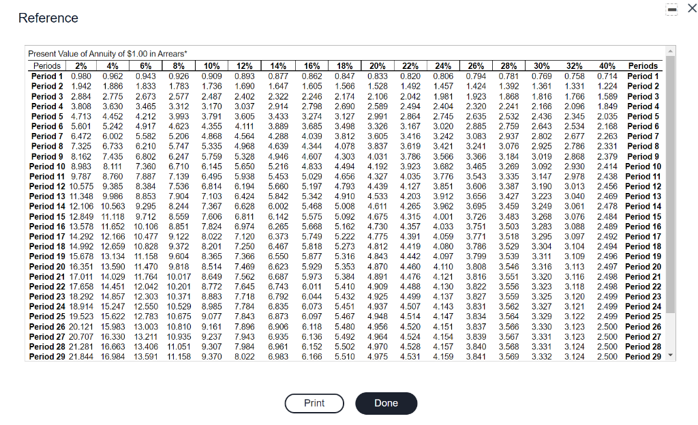698x425 pixels.
Task: Click the value 5.216 in Period 10 row
Action: pyautogui.click(x=278, y=166)
